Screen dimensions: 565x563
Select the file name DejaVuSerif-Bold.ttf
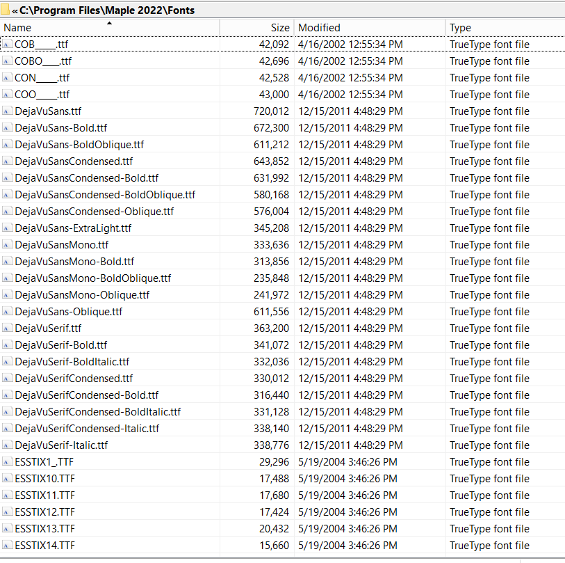pos(61,344)
